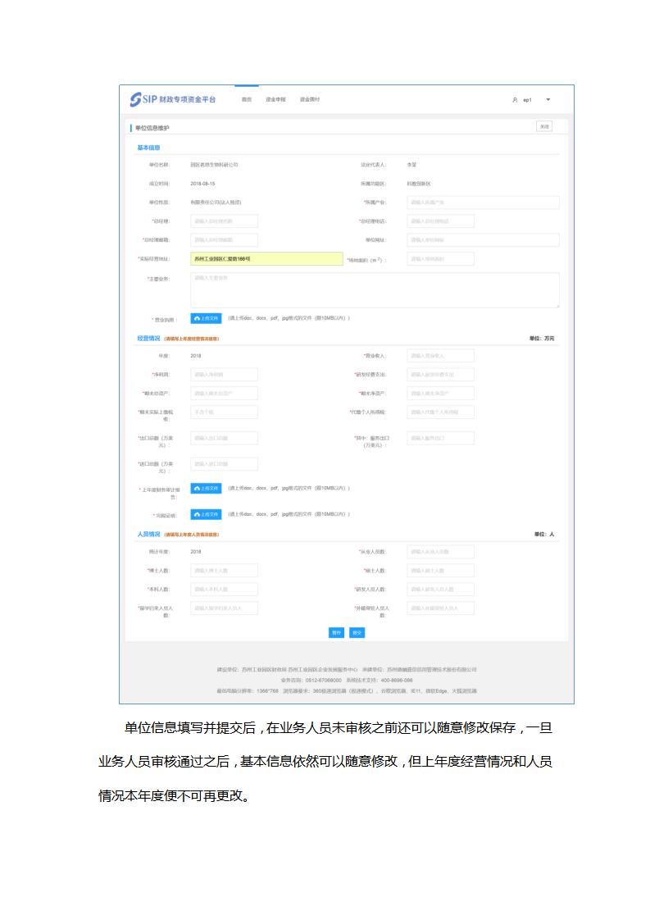650x920 pixels.
Task: Focus the 营业收入 input field
Action: pos(440,356)
